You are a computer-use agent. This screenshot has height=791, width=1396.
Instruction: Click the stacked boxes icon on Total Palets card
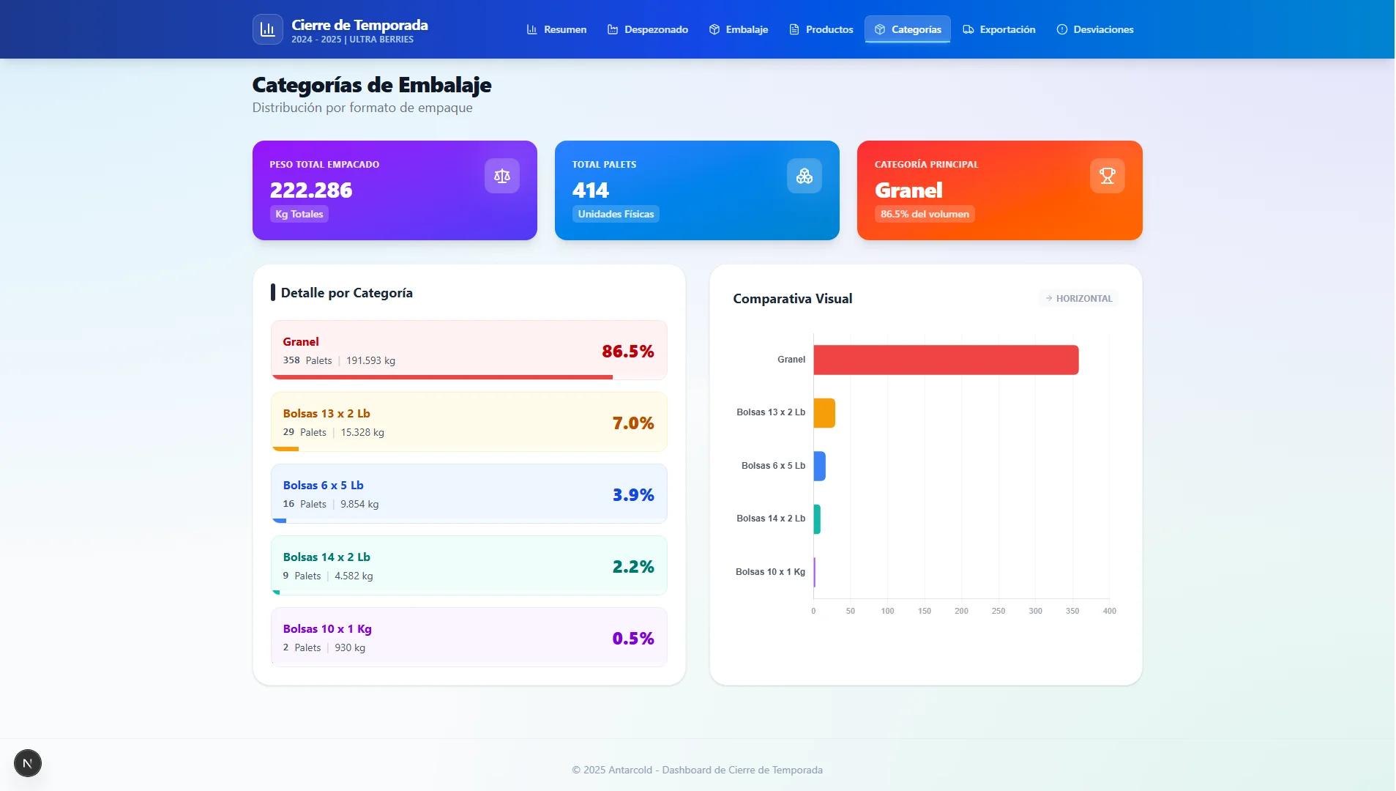(804, 176)
